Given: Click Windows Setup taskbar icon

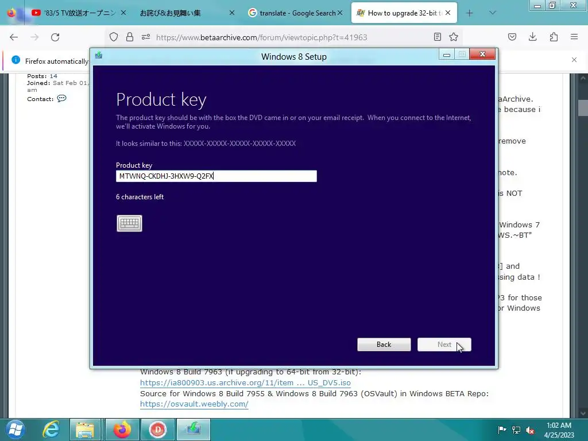Looking at the screenshot, I should point(194,430).
